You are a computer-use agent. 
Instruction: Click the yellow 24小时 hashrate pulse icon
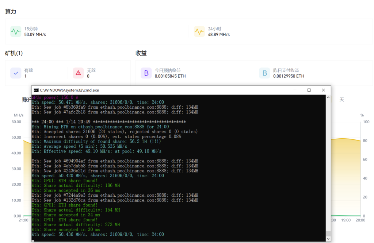(199, 32)
